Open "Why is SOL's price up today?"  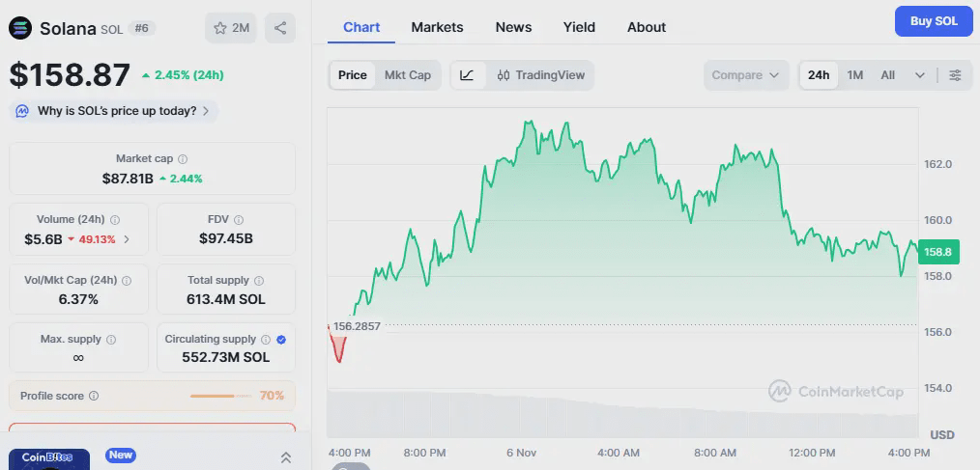coord(115,111)
